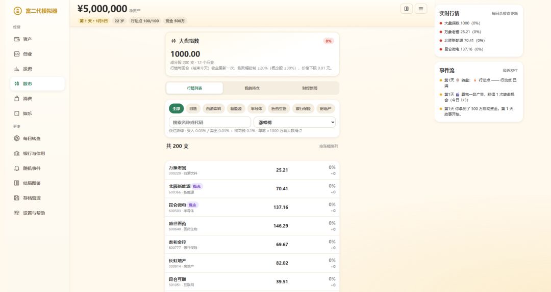Open 创业 via its storefront icon
The width and height of the screenshot is (551, 292).
point(16,54)
